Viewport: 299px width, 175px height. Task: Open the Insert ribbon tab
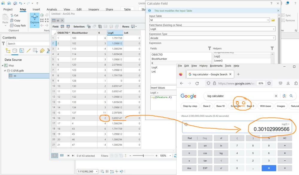[x=36, y=10]
